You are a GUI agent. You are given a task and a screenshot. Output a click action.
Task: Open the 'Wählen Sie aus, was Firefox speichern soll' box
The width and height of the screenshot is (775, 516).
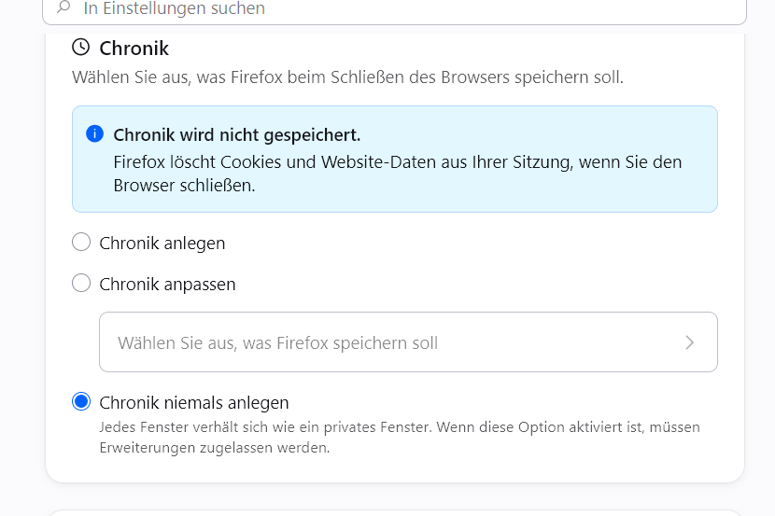pyautogui.click(x=408, y=342)
